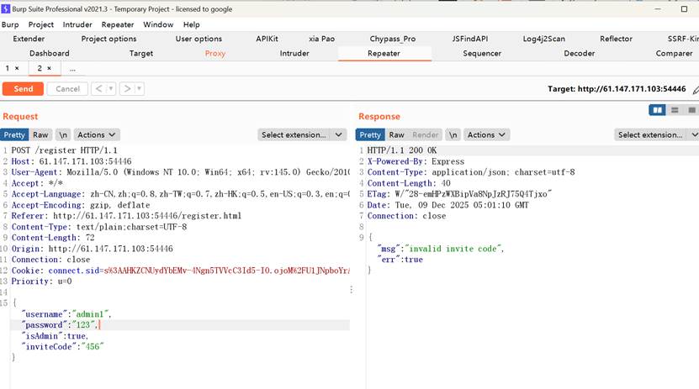Go to previous request with back arrow
The width and height of the screenshot is (699, 389).
pyautogui.click(x=99, y=88)
